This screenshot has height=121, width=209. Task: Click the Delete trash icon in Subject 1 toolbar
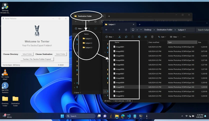point(152,37)
